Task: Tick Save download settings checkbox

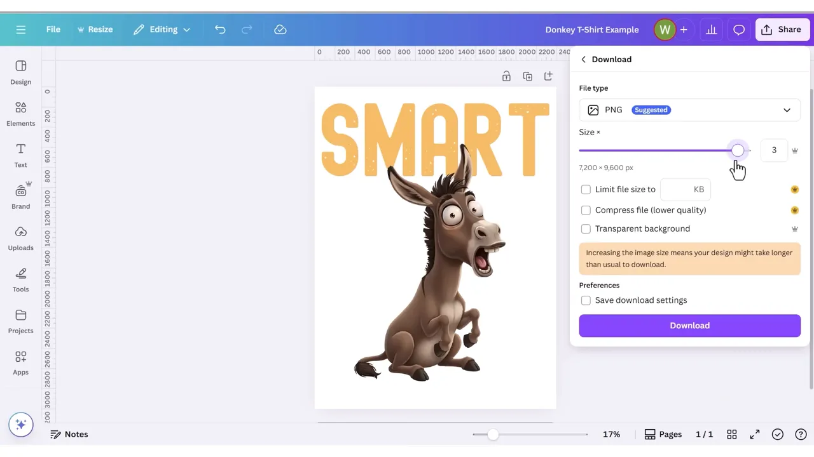Action: click(x=586, y=300)
